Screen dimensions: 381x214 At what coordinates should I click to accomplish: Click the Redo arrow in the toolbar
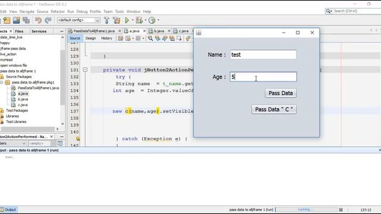[48, 20]
